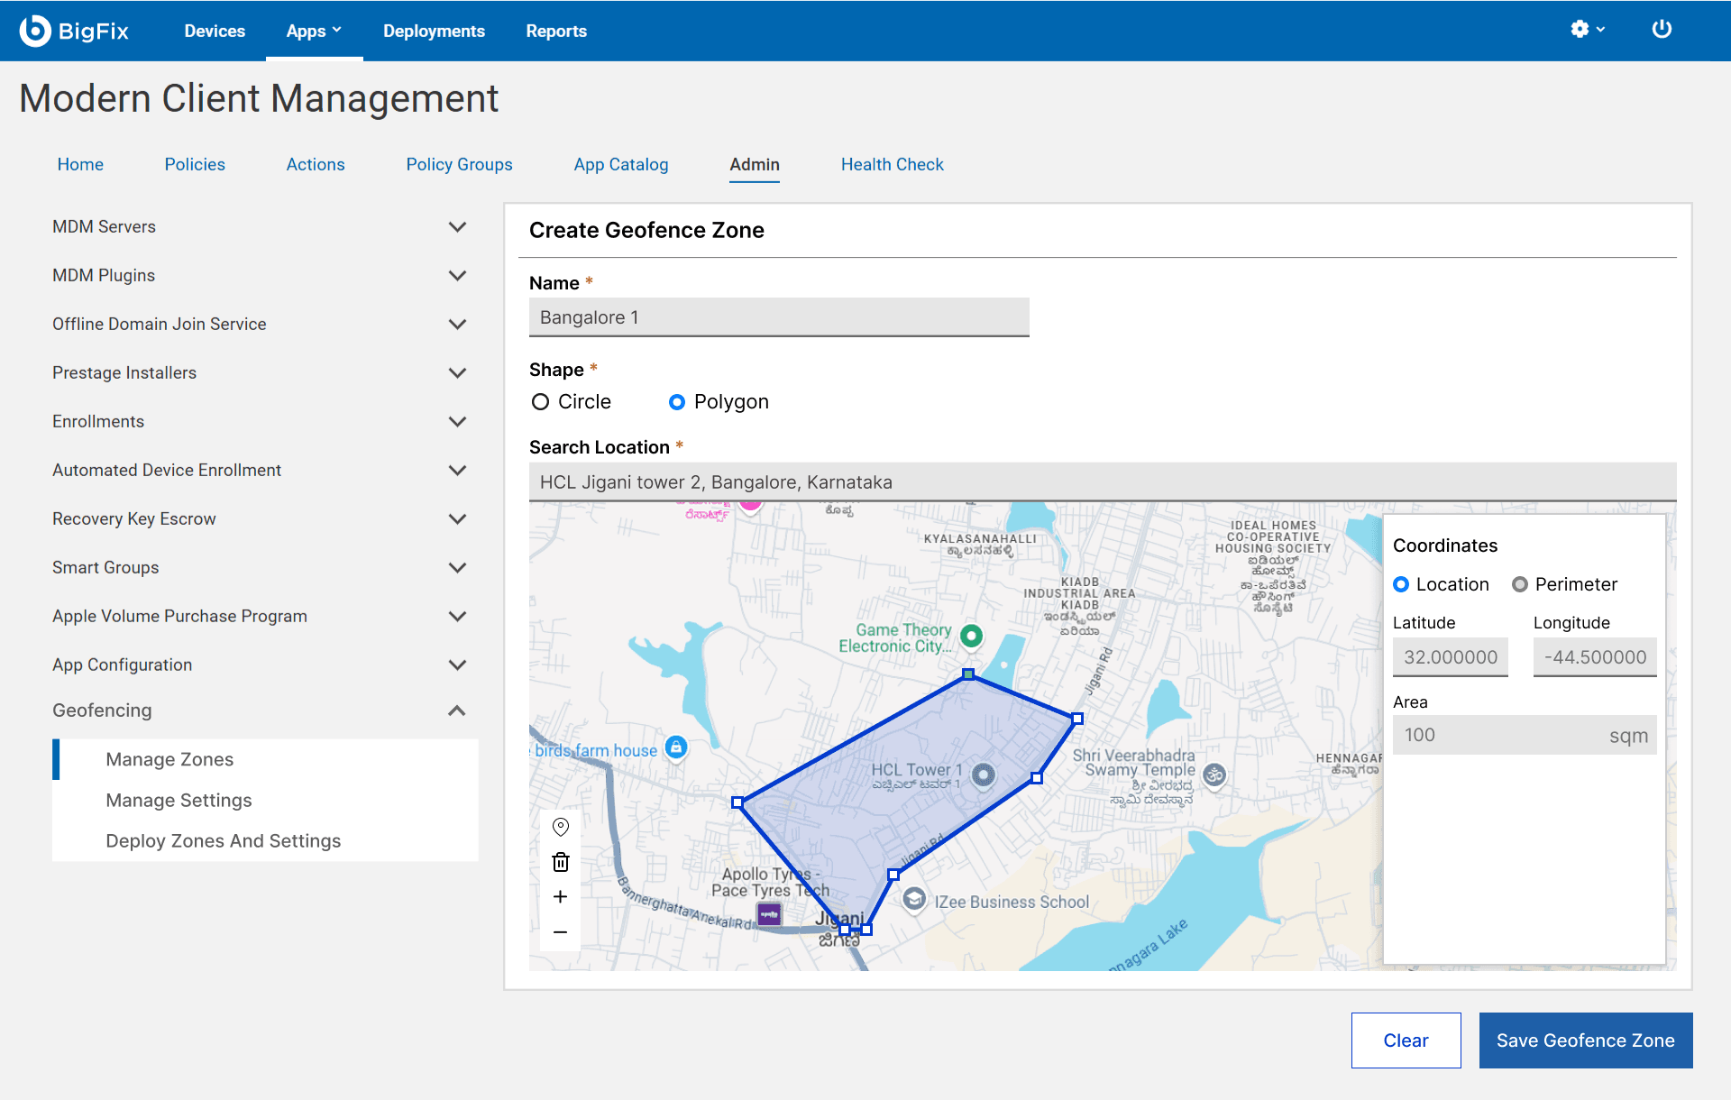1731x1100 pixels.
Task: Click the HCL Tower 1 map marker
Action: pyautogui.click(x=984, y=775)
